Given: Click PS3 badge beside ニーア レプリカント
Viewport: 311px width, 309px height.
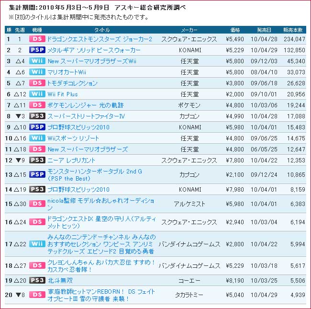Looking at the screenshot, I should point(37,160).
